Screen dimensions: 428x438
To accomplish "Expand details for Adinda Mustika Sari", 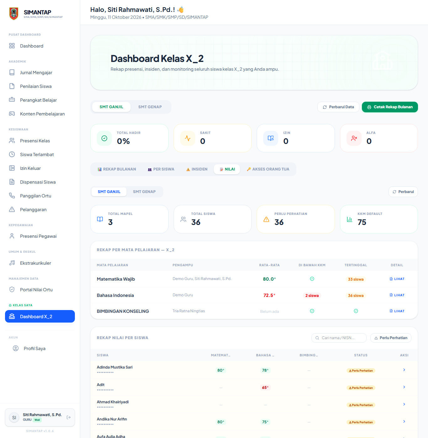I will click(x=404, y=370).
